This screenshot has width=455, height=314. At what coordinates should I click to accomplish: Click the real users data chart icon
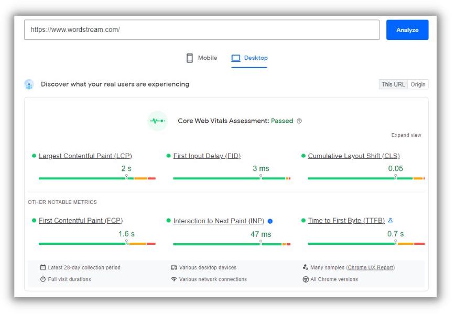click(29, 84)
